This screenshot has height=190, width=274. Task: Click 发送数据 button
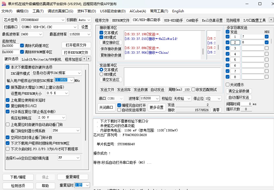click(x=141, y=90)
